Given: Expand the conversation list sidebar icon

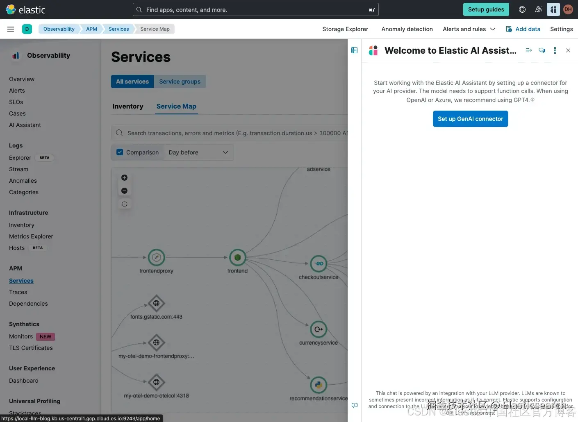Looking at the screenshot, I should (355, 50).
